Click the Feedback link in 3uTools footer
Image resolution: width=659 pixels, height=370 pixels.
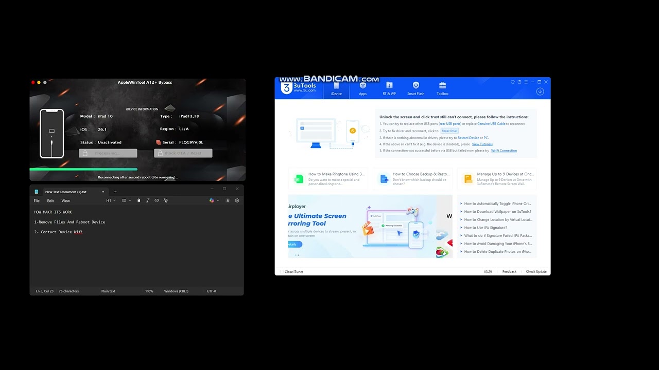click(509, 272)
